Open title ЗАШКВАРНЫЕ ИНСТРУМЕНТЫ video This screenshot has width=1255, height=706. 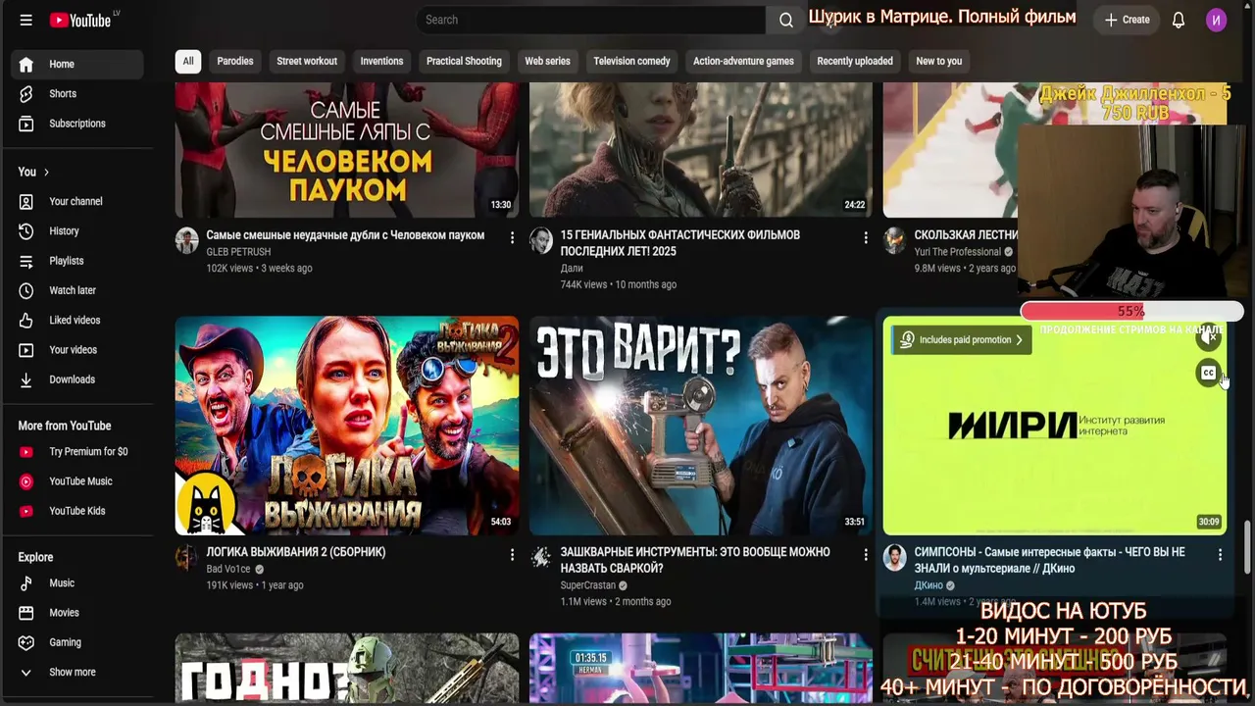(695, 560)
